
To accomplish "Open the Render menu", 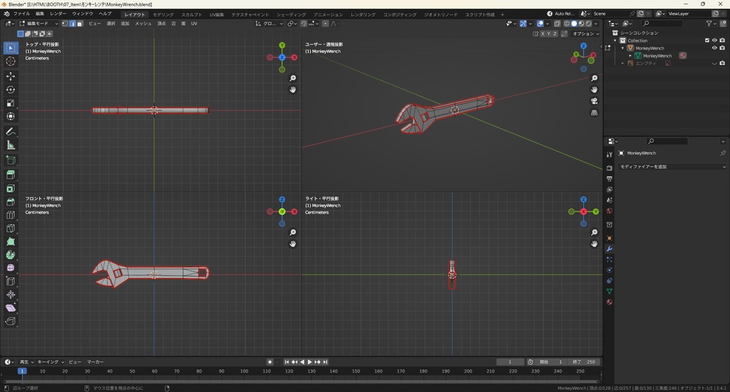I will point(58,14).
